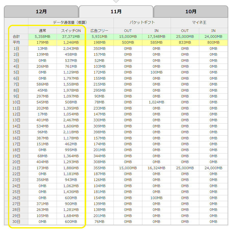This screenshot has height=230, width=238.
Task: Click the 通常 column header
Action: coord(42,31)
